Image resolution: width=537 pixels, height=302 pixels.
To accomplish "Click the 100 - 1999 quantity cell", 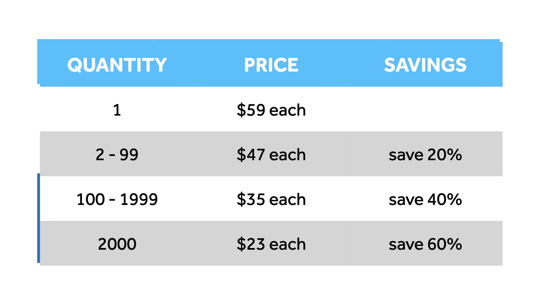I will 117,199.
